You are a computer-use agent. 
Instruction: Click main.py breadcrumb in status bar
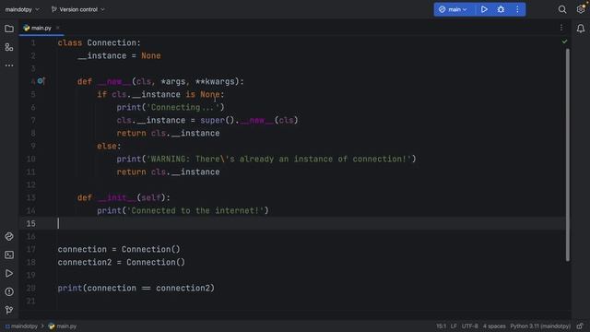coord(63,326)
